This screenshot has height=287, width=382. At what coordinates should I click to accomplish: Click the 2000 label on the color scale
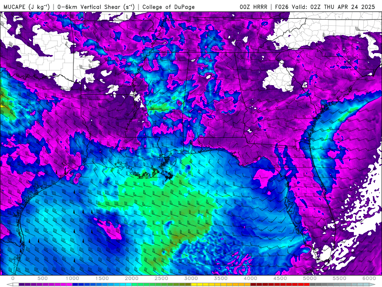coord(132,278)
